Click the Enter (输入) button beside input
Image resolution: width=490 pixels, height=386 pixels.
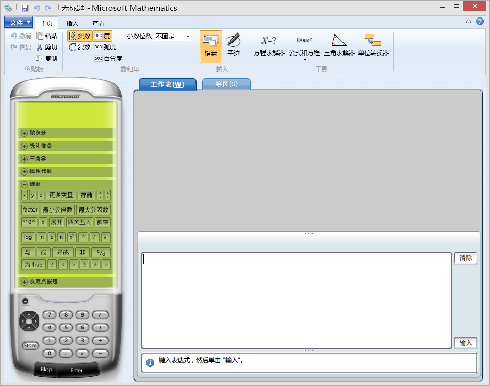[465, 343]
